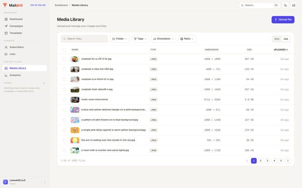Go to Dashboard via the breadcrumb
Viewport: 302px width, 188px height.
61,5
